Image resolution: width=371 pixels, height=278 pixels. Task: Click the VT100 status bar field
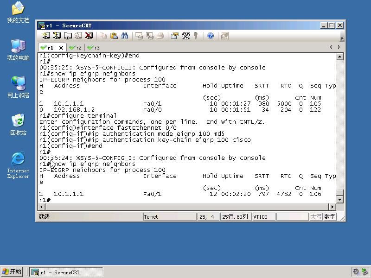(264, 217)
